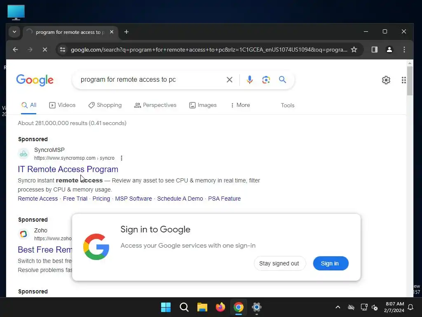Image resolution: width=422 pixels, height=317 pixels.
Task: Show hidden system tray icons
Action: 338,307
